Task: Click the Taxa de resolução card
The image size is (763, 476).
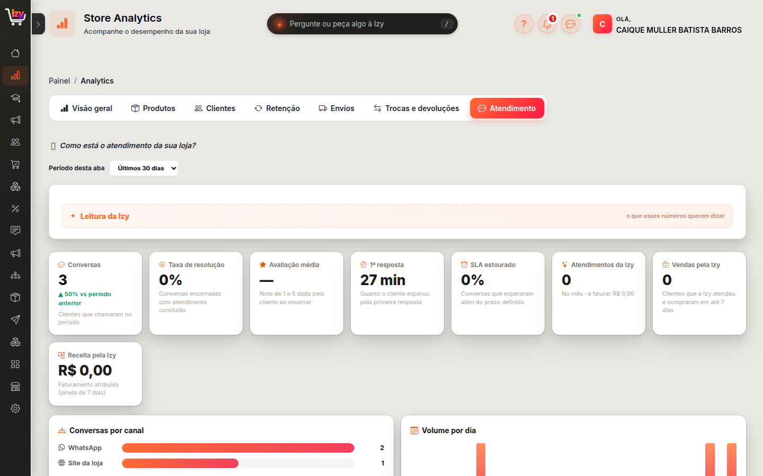Action: 196,293
